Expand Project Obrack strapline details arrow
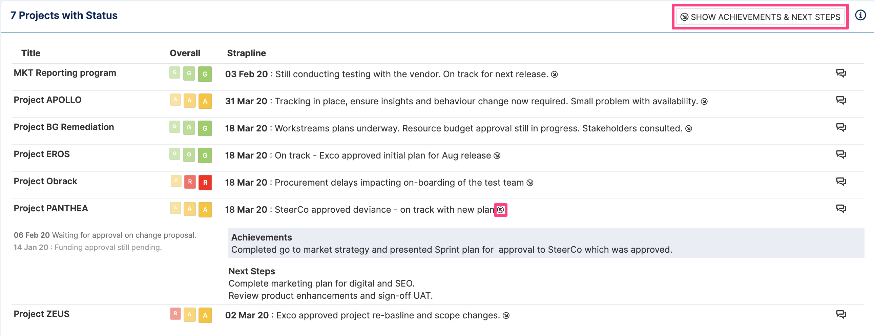This screenshot has height=336, width=874. point(530,183)
